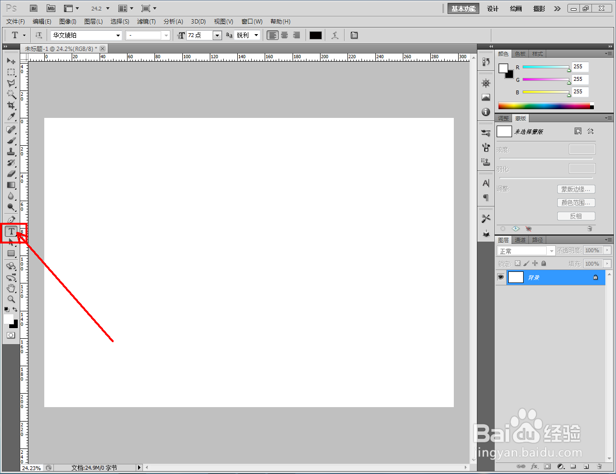Select the Brush tool

click(11, 141)
